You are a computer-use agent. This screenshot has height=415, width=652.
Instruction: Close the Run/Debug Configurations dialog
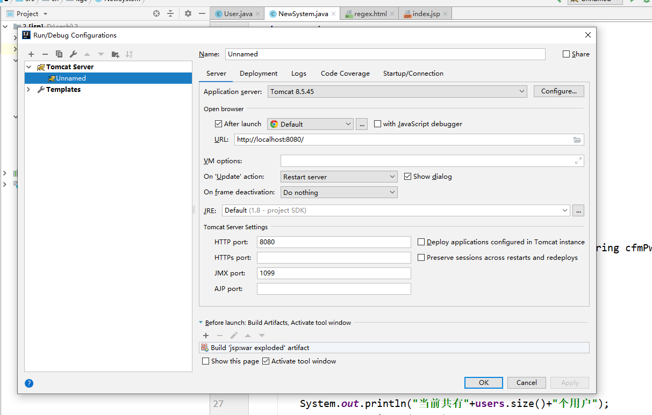587,35
